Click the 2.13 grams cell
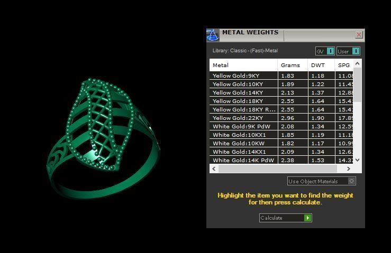Screen dimensions: 391x253 tap(293, 92)
